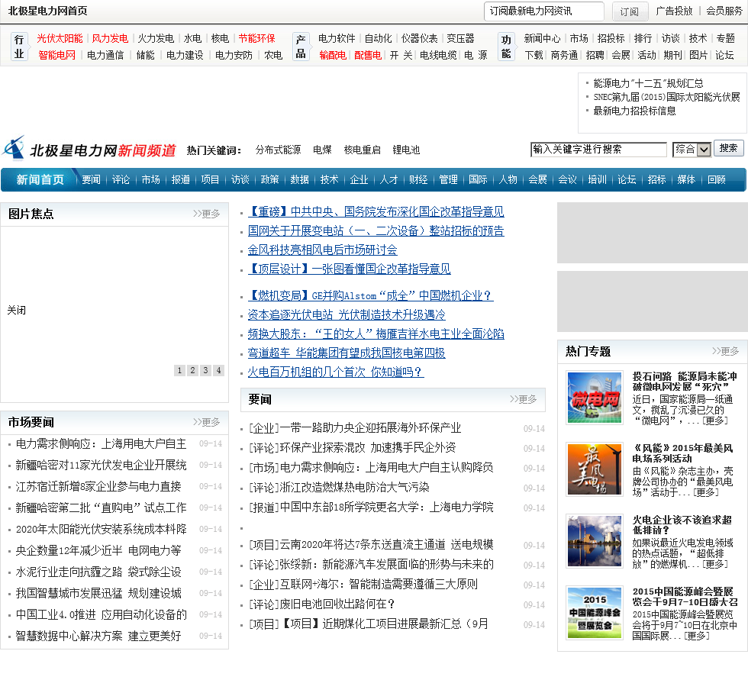The width and height of the screenshot is (748, 680).
Task: Open [评论]废旧电池回收出路何在 article
Action: click(322, 604)
